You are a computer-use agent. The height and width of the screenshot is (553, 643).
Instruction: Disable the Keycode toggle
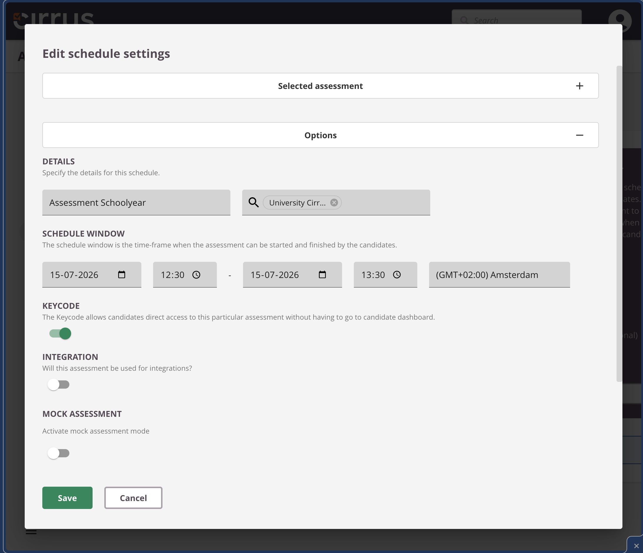point(60,333)
